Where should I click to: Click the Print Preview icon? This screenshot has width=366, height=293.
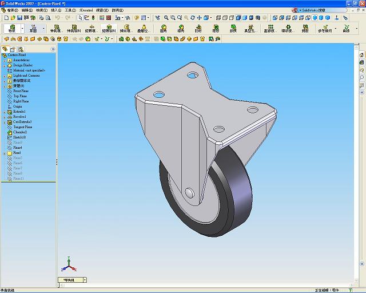point(48,18)
